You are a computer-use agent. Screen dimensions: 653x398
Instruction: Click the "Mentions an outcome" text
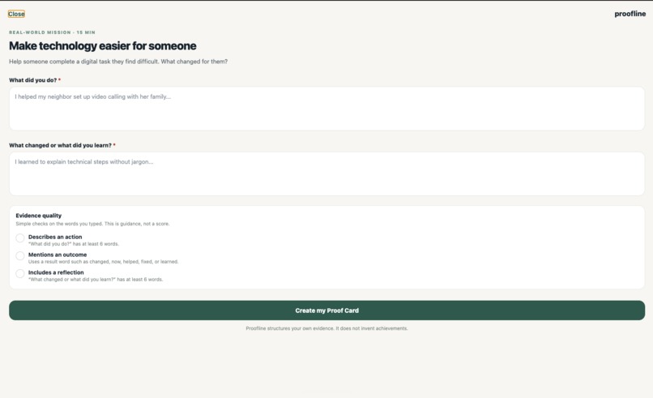(58, 255)
